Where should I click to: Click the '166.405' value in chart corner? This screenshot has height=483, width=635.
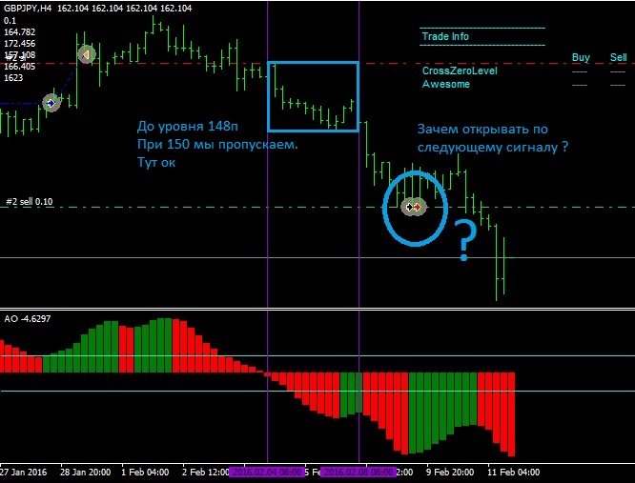point(19,66)
